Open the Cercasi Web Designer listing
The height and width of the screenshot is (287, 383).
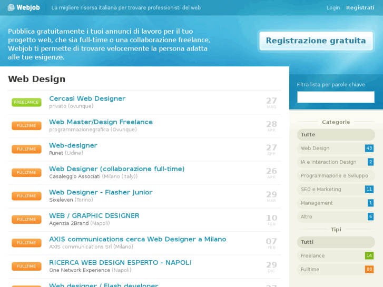pos(87,98)
